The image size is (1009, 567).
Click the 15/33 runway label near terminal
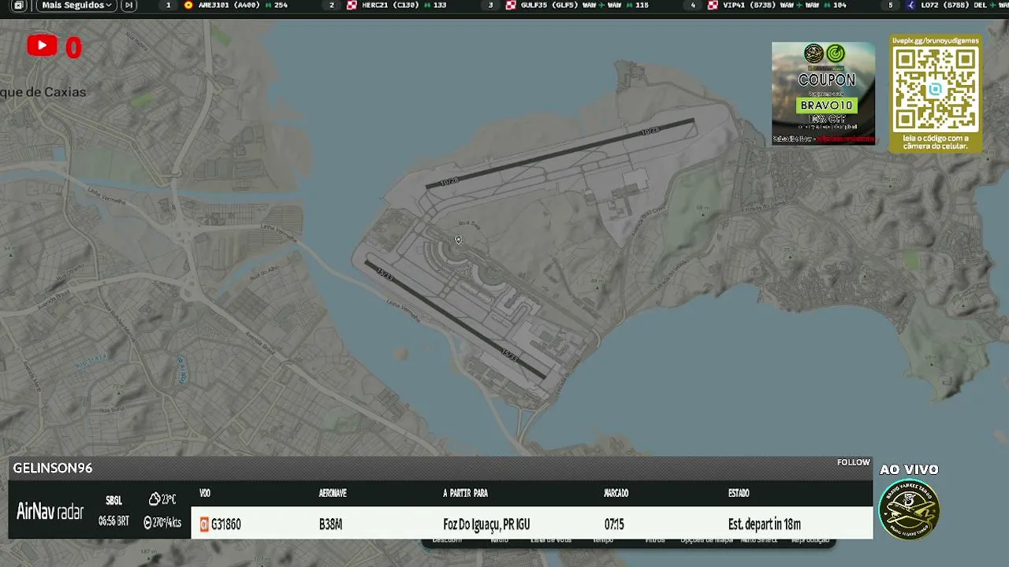tap(384, 273)
